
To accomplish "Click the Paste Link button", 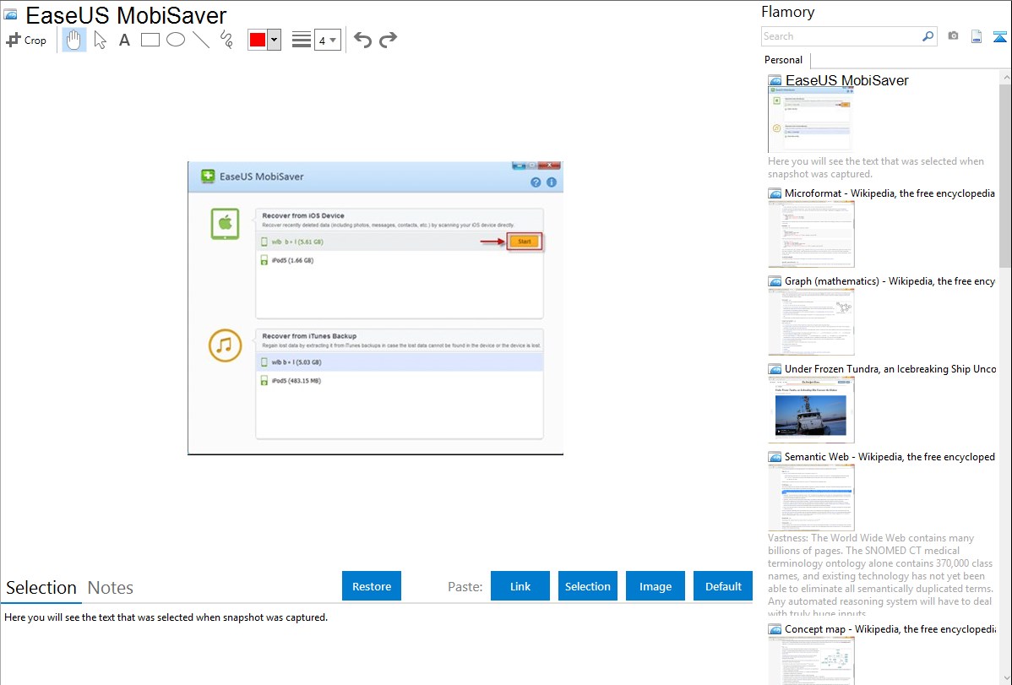I will pyautogui.click(x=520, y=586).
